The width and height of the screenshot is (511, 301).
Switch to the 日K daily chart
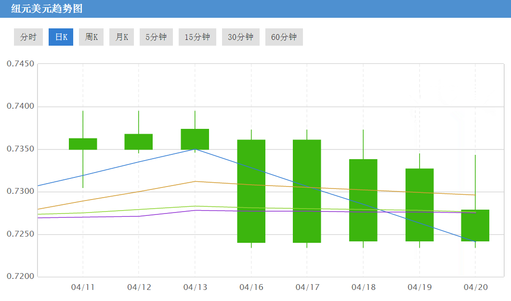point(61,37)
